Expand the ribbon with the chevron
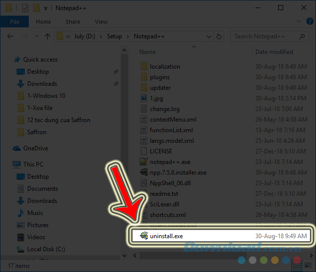 point(299,21)
